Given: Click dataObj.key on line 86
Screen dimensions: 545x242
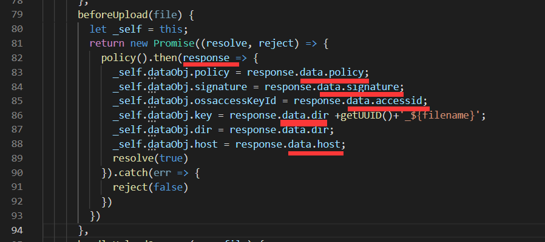Looking at the screenshot, I should point(180,116).
